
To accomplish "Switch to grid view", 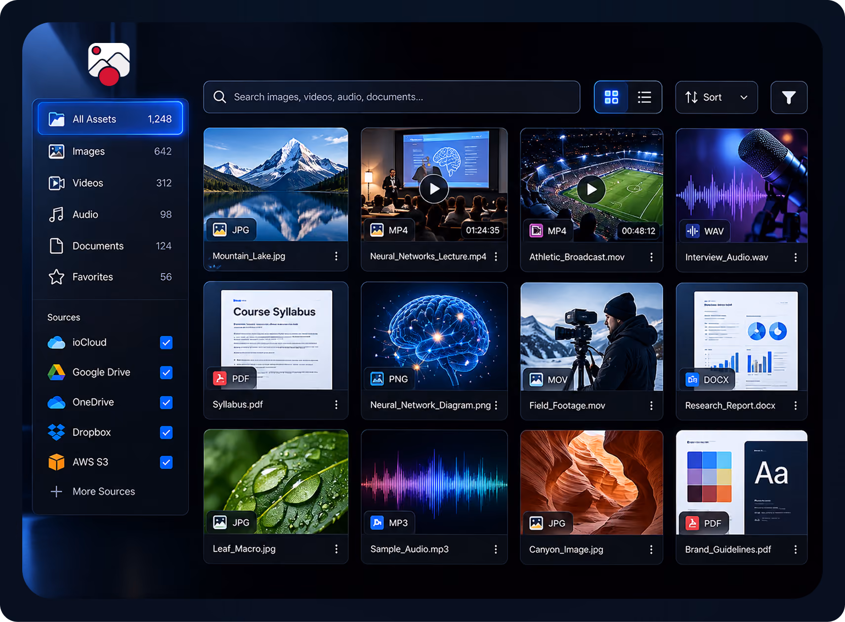I will 611,97.
